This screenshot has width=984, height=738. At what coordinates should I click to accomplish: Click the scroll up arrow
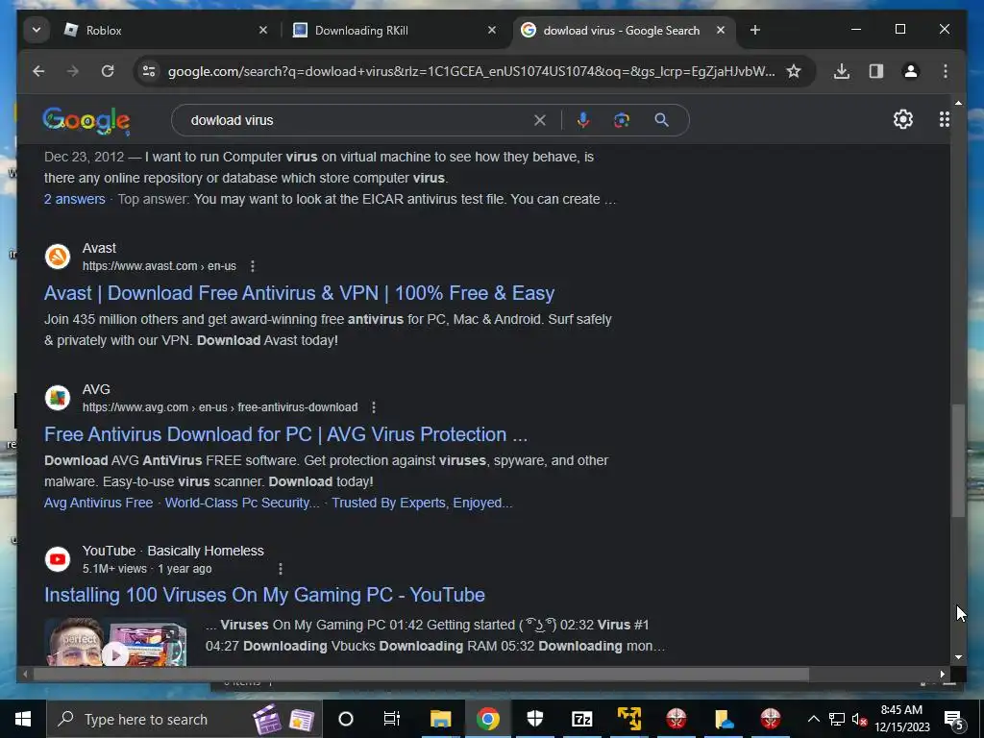tap(958, 103)
